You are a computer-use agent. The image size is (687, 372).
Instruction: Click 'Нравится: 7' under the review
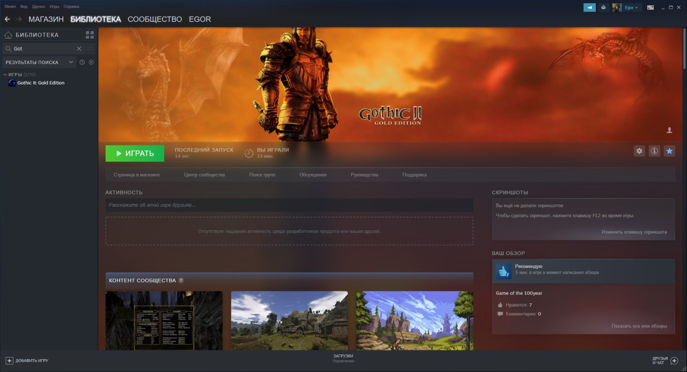(x=515, y=305)
